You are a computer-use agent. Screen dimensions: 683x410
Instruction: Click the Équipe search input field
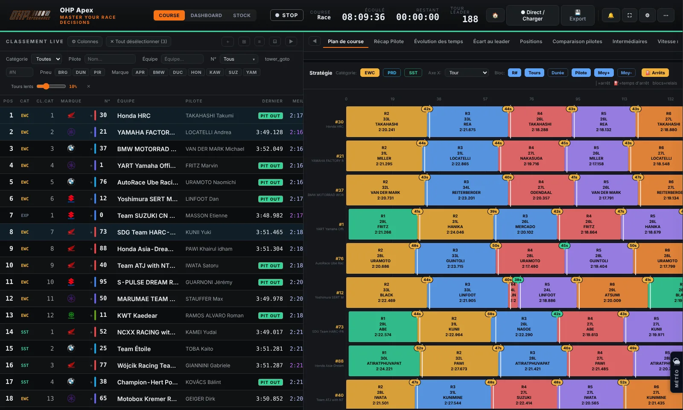click(182, 59)
